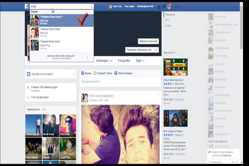Viewport: 249px width, 166px height.
Task: Open chat with Kadir Karamaar in sidebar
Action: point(223,25)
